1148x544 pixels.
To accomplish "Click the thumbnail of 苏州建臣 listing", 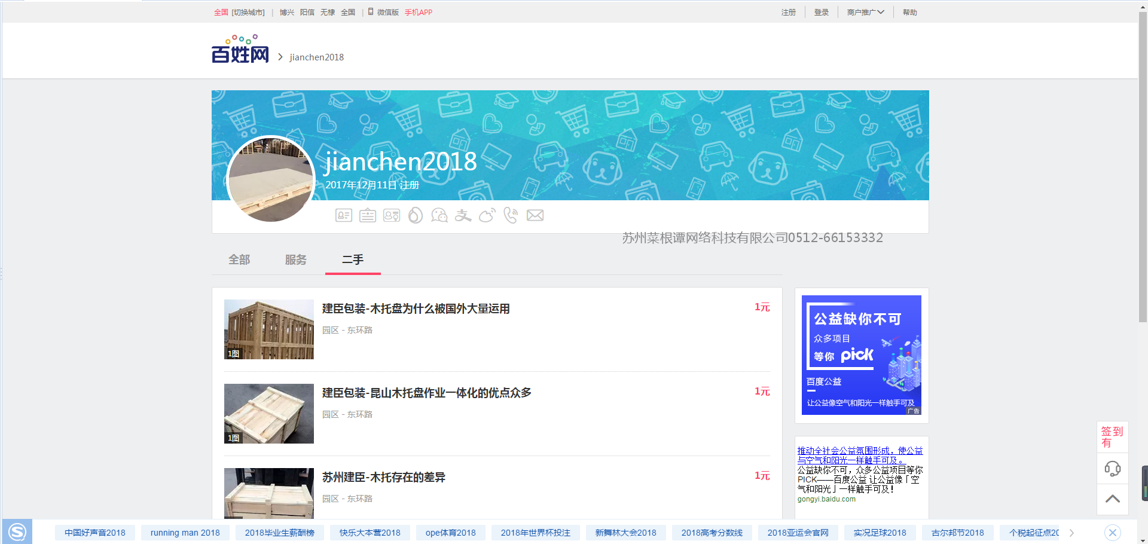I will click(x=269, y=493).
